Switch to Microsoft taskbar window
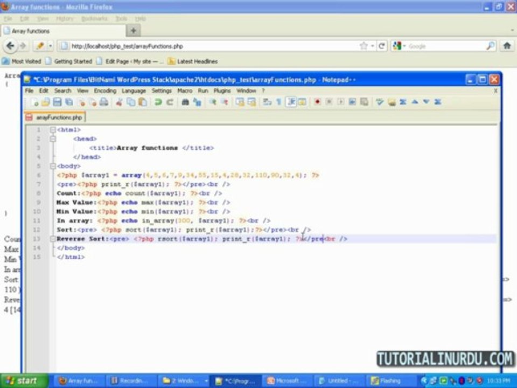This screenshot has height=388, width=517. tap(287, 381)
